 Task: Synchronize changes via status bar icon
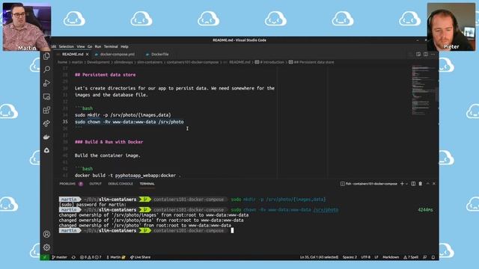73,257
